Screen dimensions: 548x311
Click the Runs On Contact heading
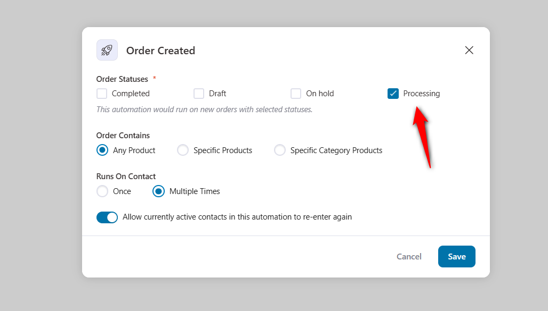click(x=126, y=176)
